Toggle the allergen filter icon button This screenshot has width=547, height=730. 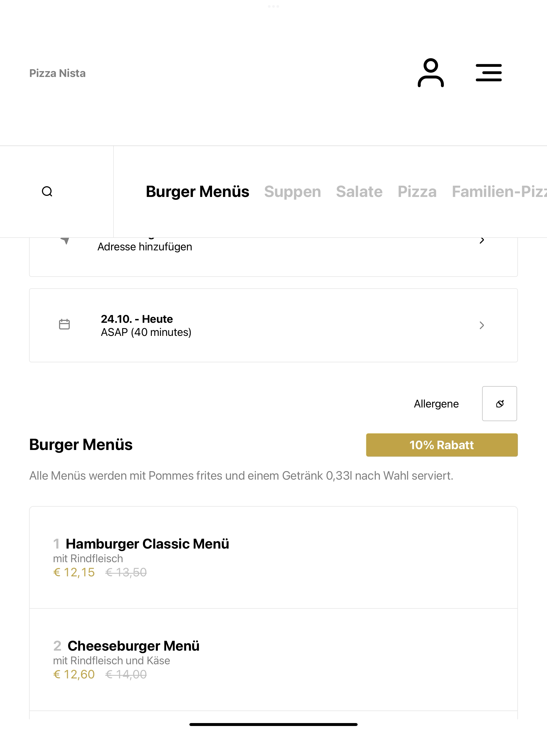click(499, 404)
